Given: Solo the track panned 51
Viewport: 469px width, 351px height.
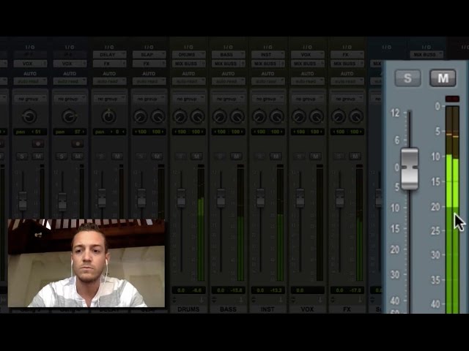Looking at the screenshot, I should [x=22, y=156].
